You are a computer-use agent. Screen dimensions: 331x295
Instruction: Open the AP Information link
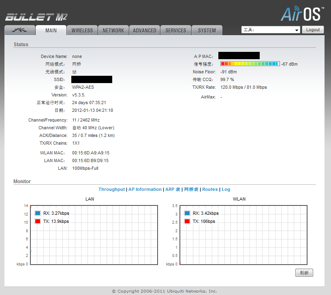tap(145, 189)
